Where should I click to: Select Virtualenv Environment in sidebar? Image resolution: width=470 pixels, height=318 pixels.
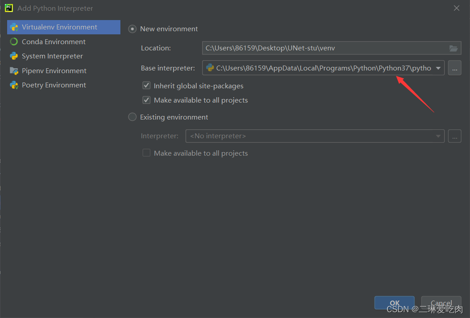tap(64, 27)
